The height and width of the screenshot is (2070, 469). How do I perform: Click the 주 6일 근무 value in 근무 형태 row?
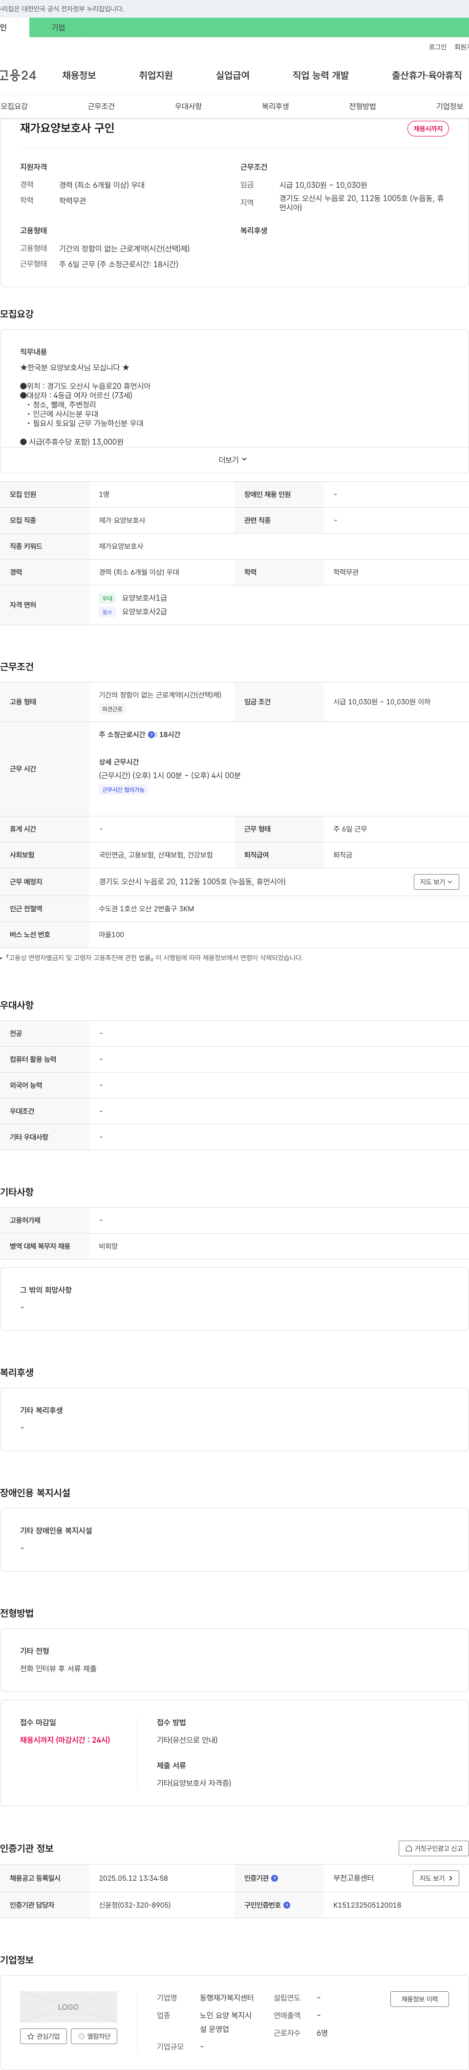[350, 829]
